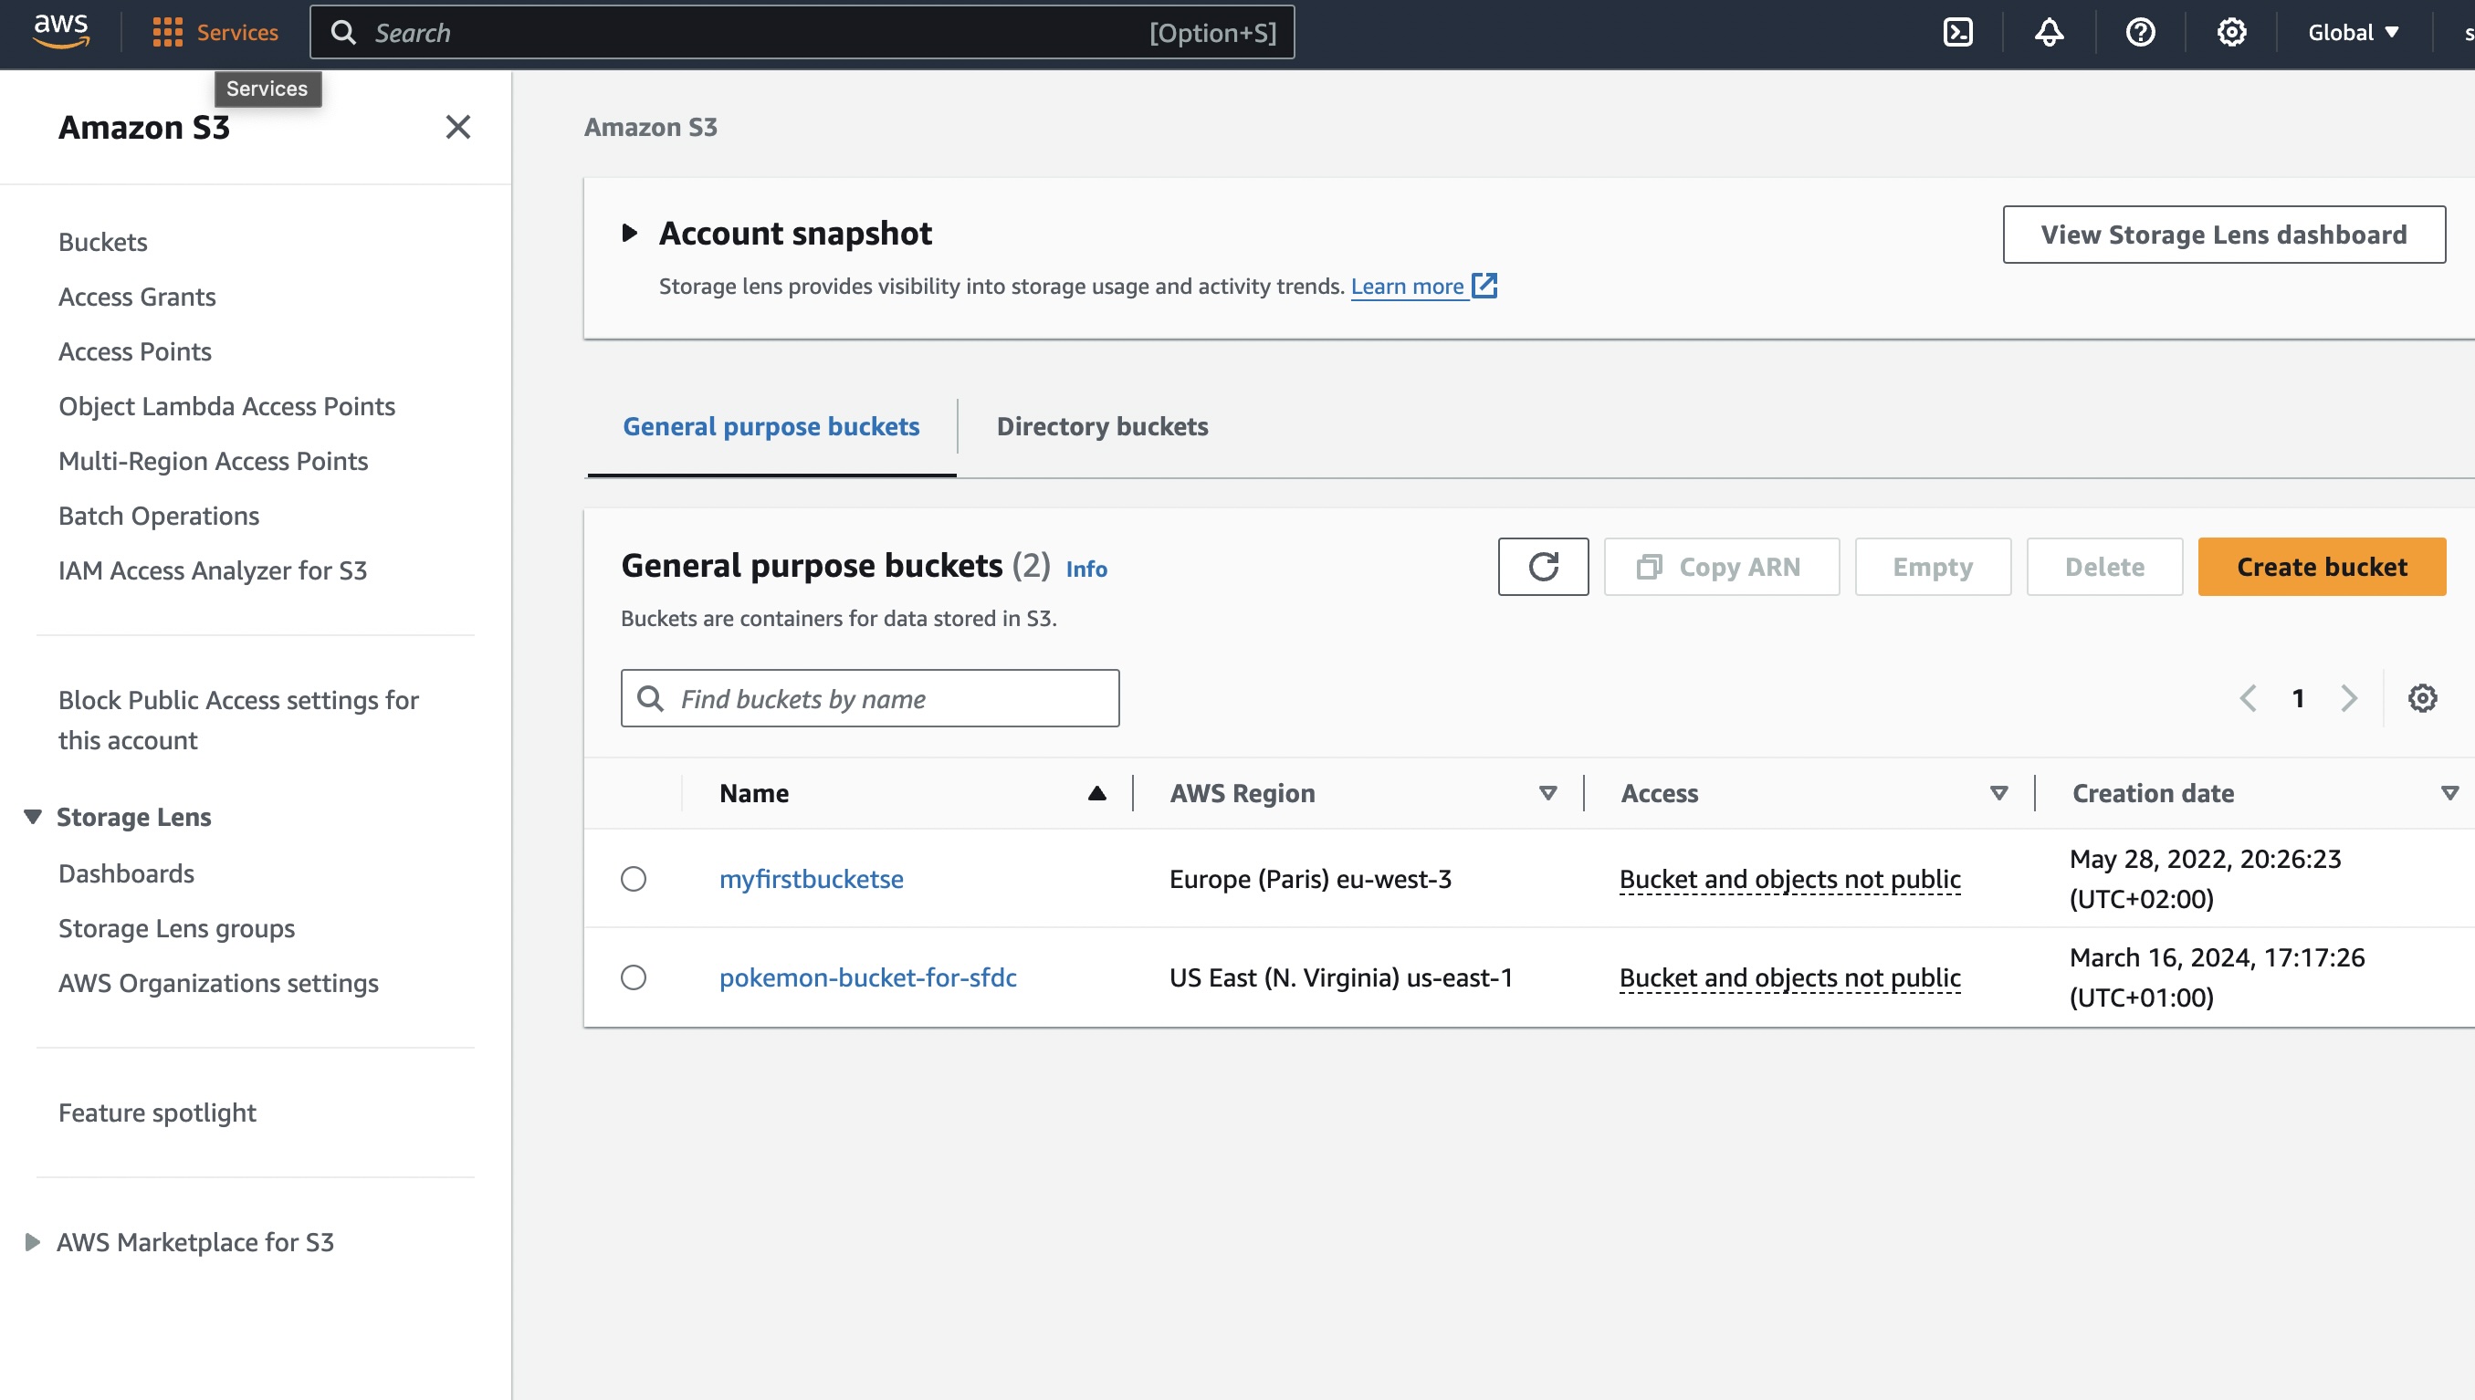2475x1400 pixels.
Task: Sort by Access column arrow
Action: [x=1999, y=793]
